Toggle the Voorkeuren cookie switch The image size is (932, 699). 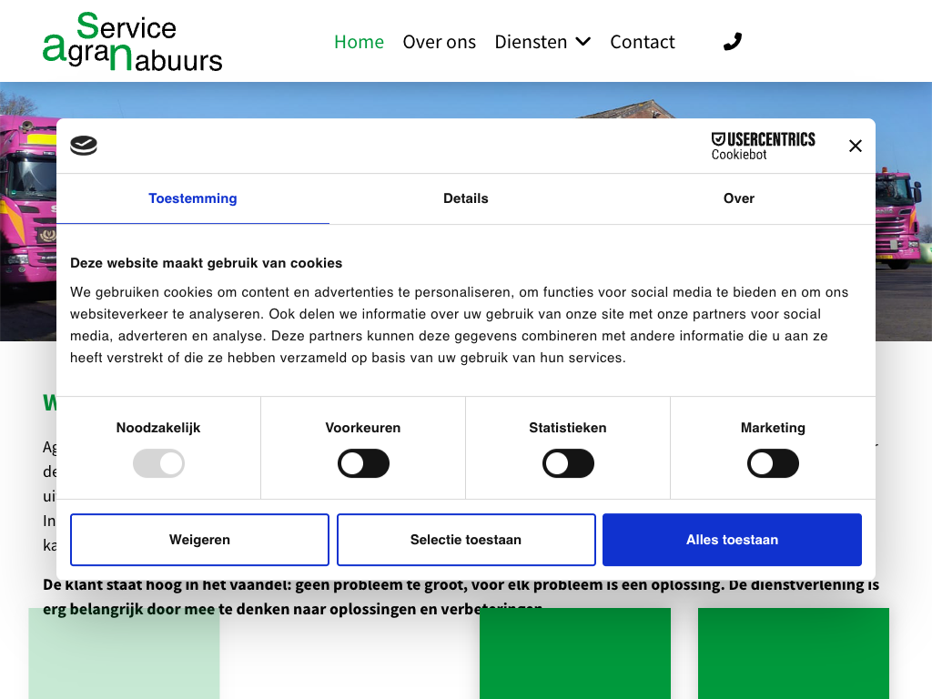(x=363, y=464)
